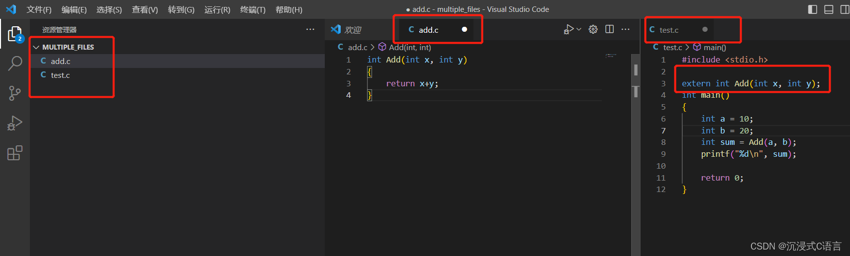The image size is (850, 256).
Task: Click the int b = 20; line
Action: 727,130
